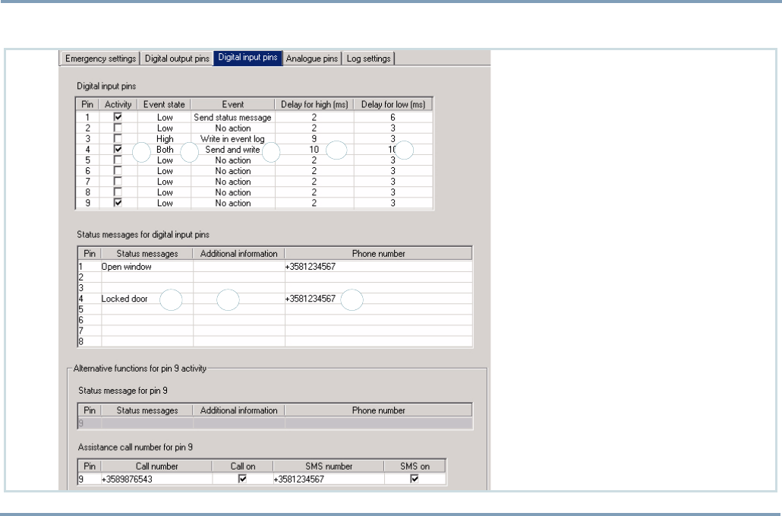
Task: Select Delay for high value of pin 3
Action: point(314,139)
